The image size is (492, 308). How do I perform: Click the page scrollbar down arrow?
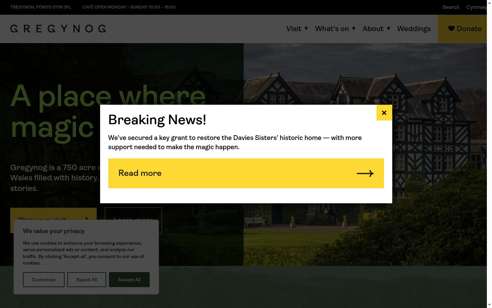pyautogui.click(x=489, y=305)
